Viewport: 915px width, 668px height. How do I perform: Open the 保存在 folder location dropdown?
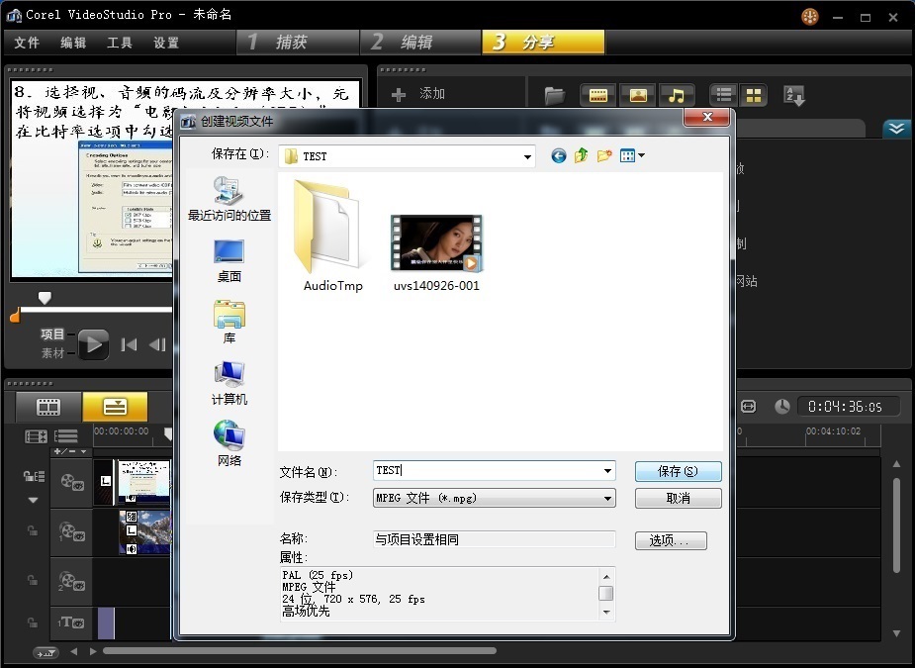pyautogui.click(x=528, y=156)
